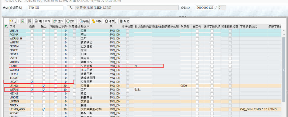The height and width of the screenshot is (117, 288).
Task: Uncheck 输出 checkbox for LFIMG_ADD row
Action: point(44,109)
